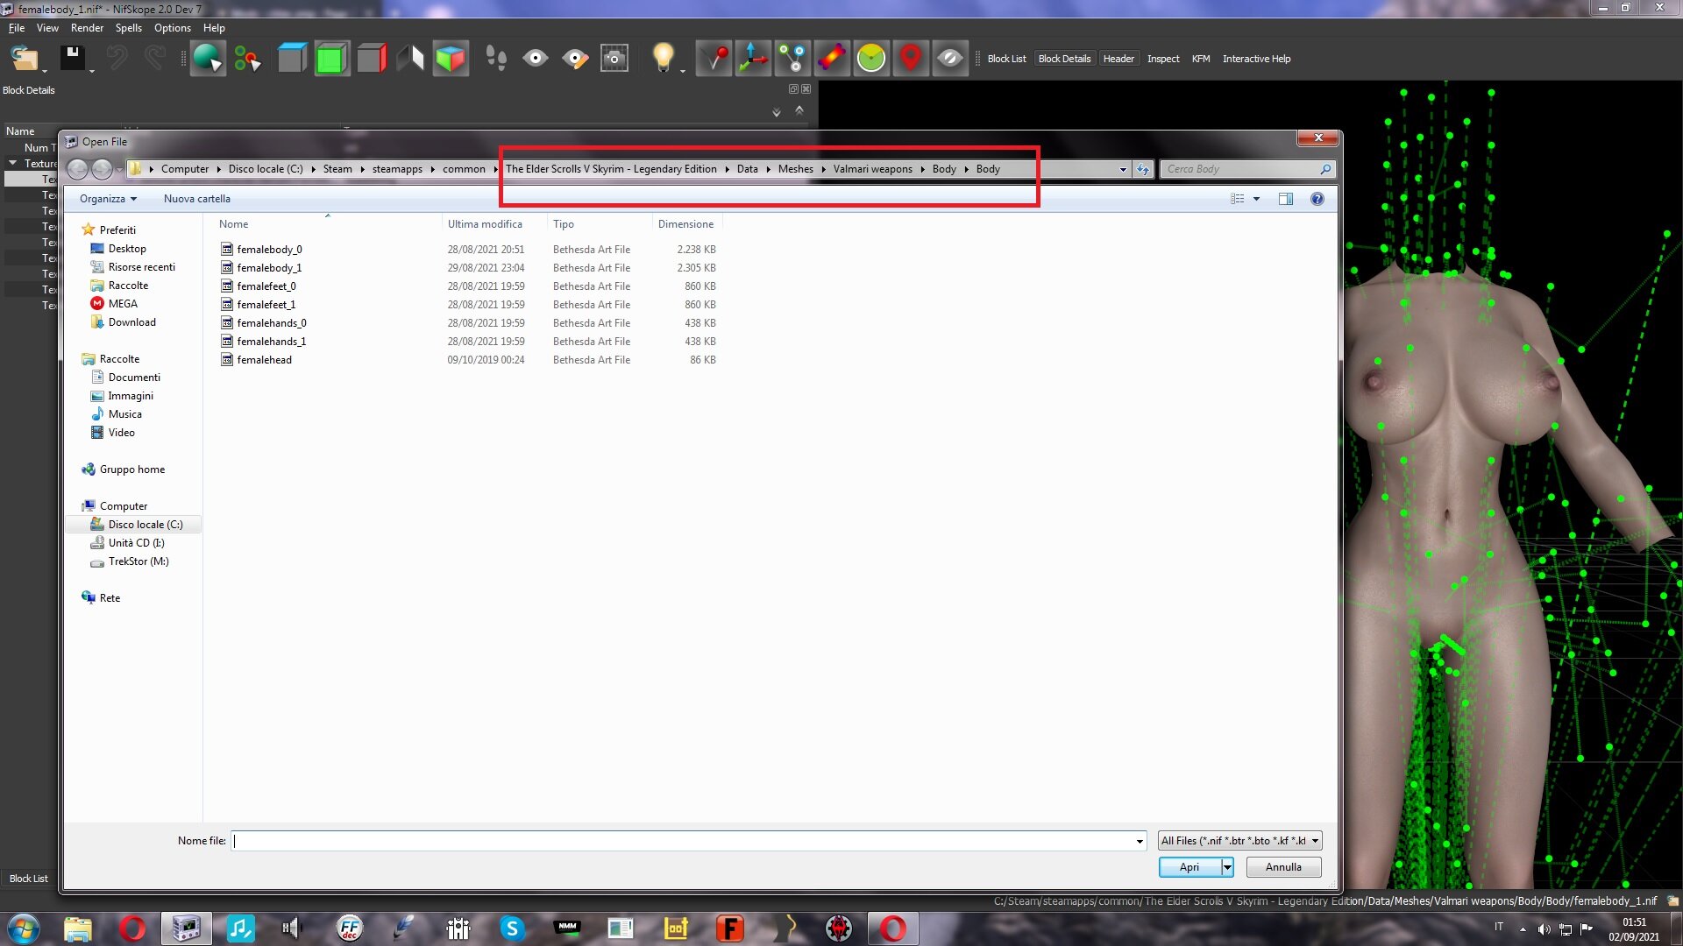Select TrekStor (M:) drive
The width and height of the screenshot is (1683, 946).
click(138, 561)
